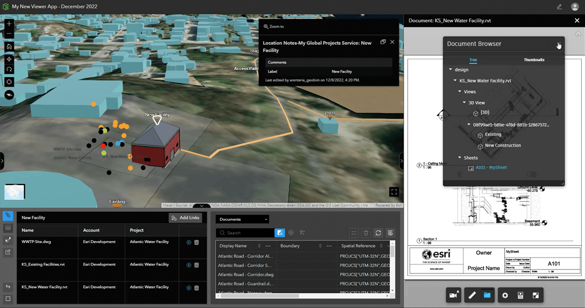Screen dimensions: 585x308
Task: Click the Add Links button
Action: 185,218
